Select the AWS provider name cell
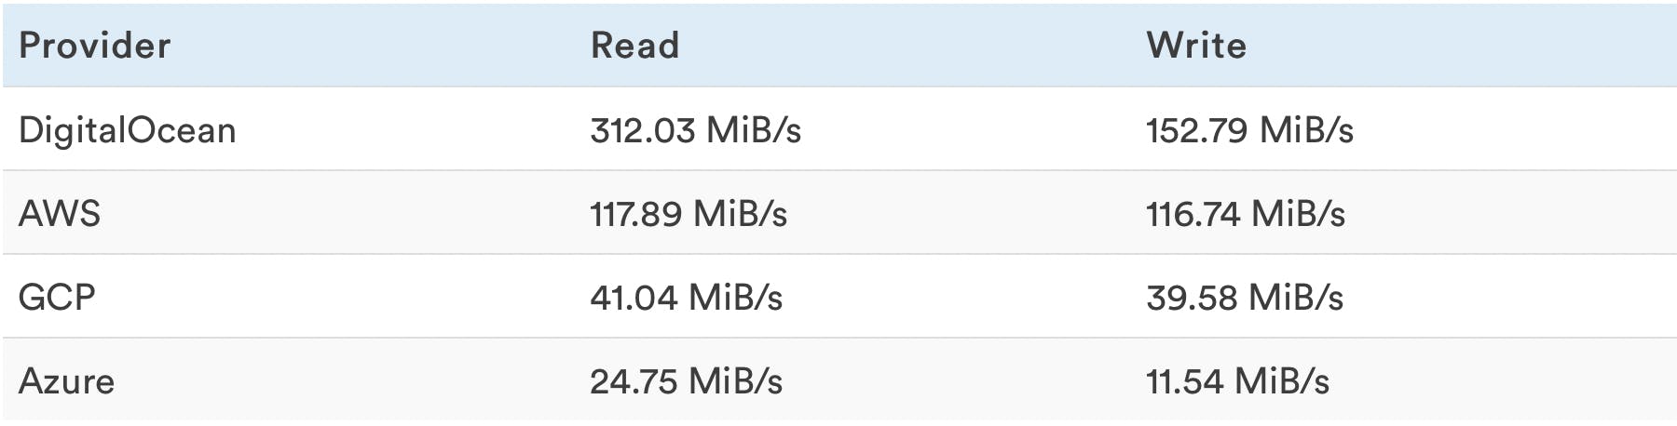The image size is (1677, 426). point(60,214)
